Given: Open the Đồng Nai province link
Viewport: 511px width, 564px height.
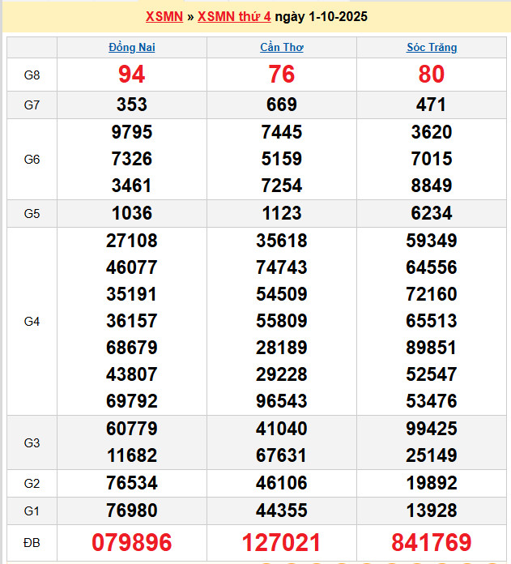Looking at the screenshot, I should (132, 47).
